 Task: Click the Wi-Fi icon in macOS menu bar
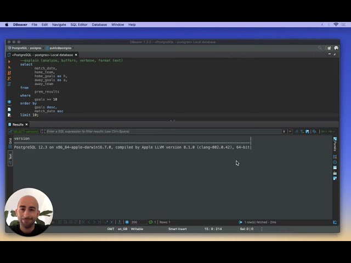click(x=336, y=25)
